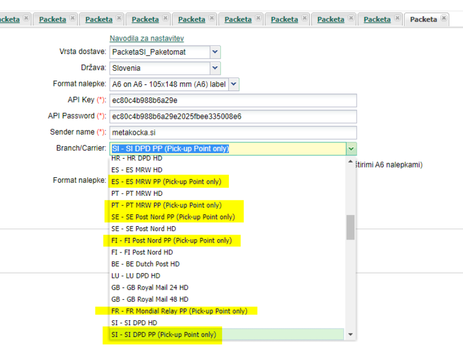Select HR - HR DPD HD option
463x364 pixels.
pos(227,158)
